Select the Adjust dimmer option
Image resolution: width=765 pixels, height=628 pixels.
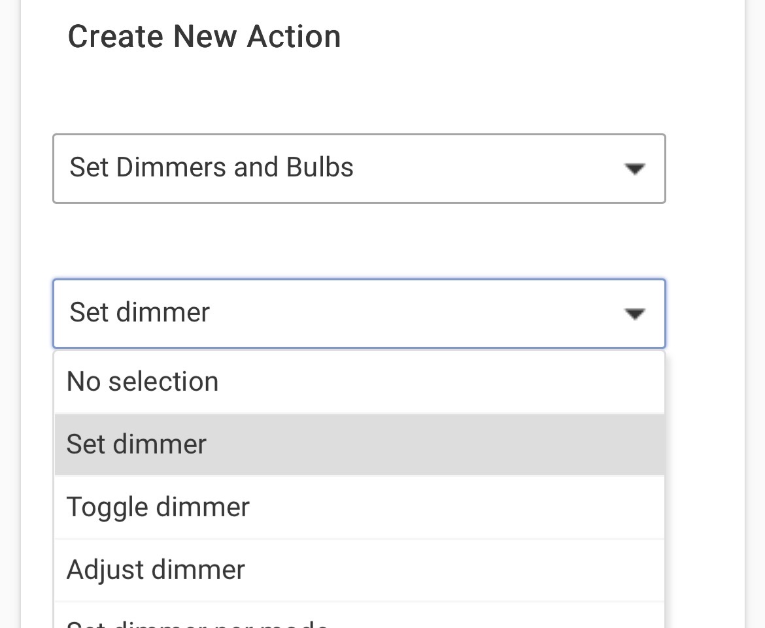point(156,570)
